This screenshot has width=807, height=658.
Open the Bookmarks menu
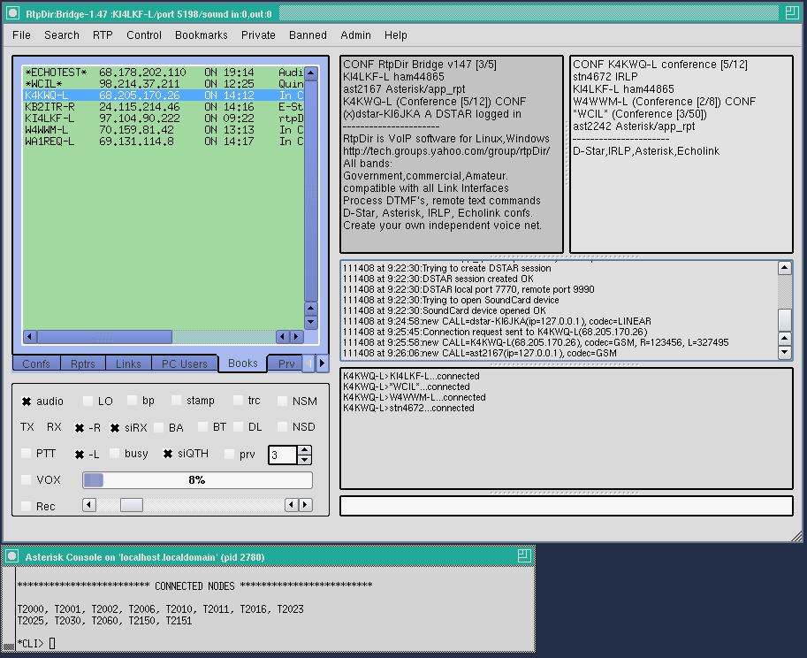coord(202,35)
